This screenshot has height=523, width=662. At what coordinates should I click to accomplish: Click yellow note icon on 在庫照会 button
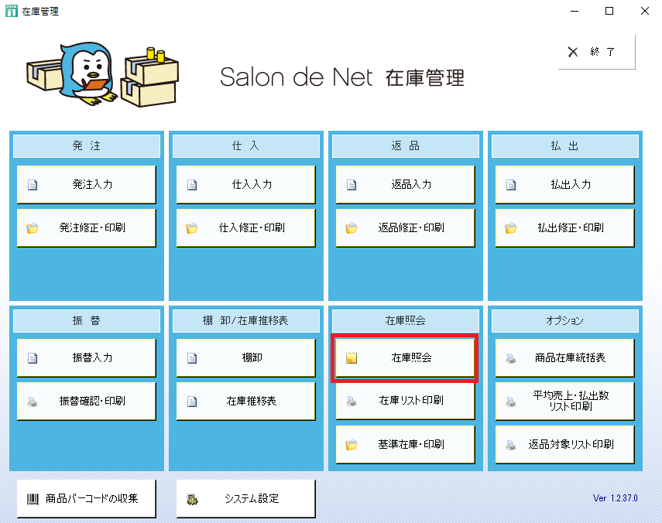point(352,358)
